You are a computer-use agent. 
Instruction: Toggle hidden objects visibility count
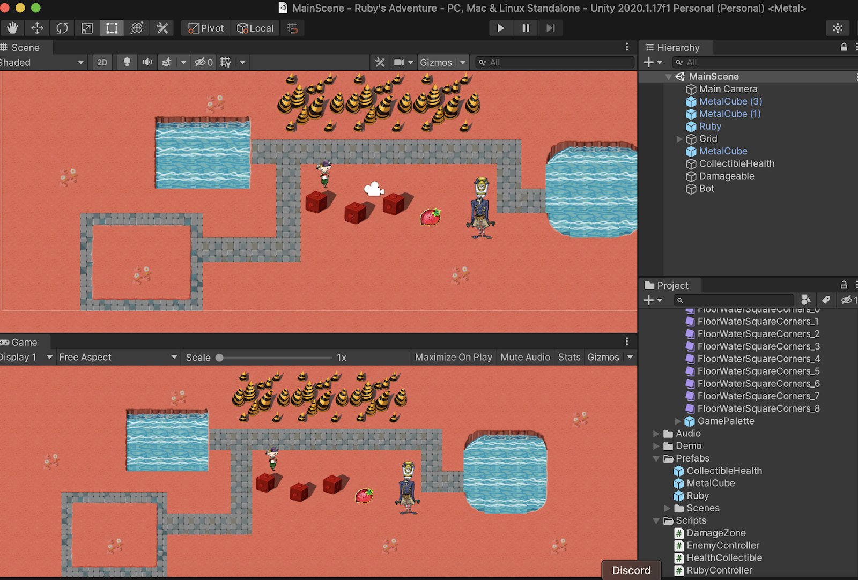(204, 62)
